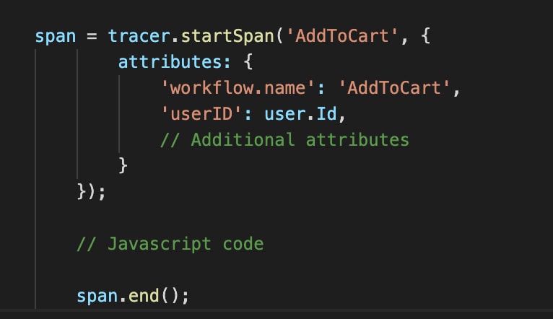Viewport: 553px width, 319px height.
Task: Click 'span' in the span.end() line
Action: (97, 296)
